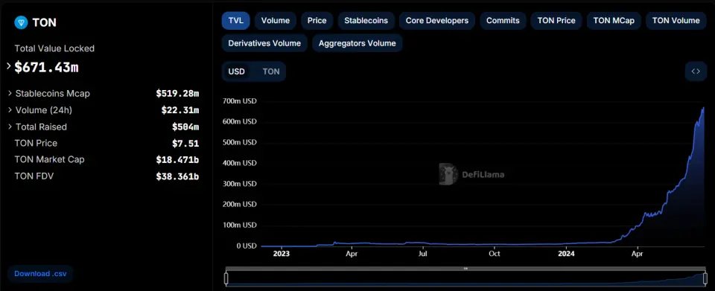This screenshot has height=291, width=715.
Task: Expand the Total Value Locked breakdown
Action: [9, 66]
